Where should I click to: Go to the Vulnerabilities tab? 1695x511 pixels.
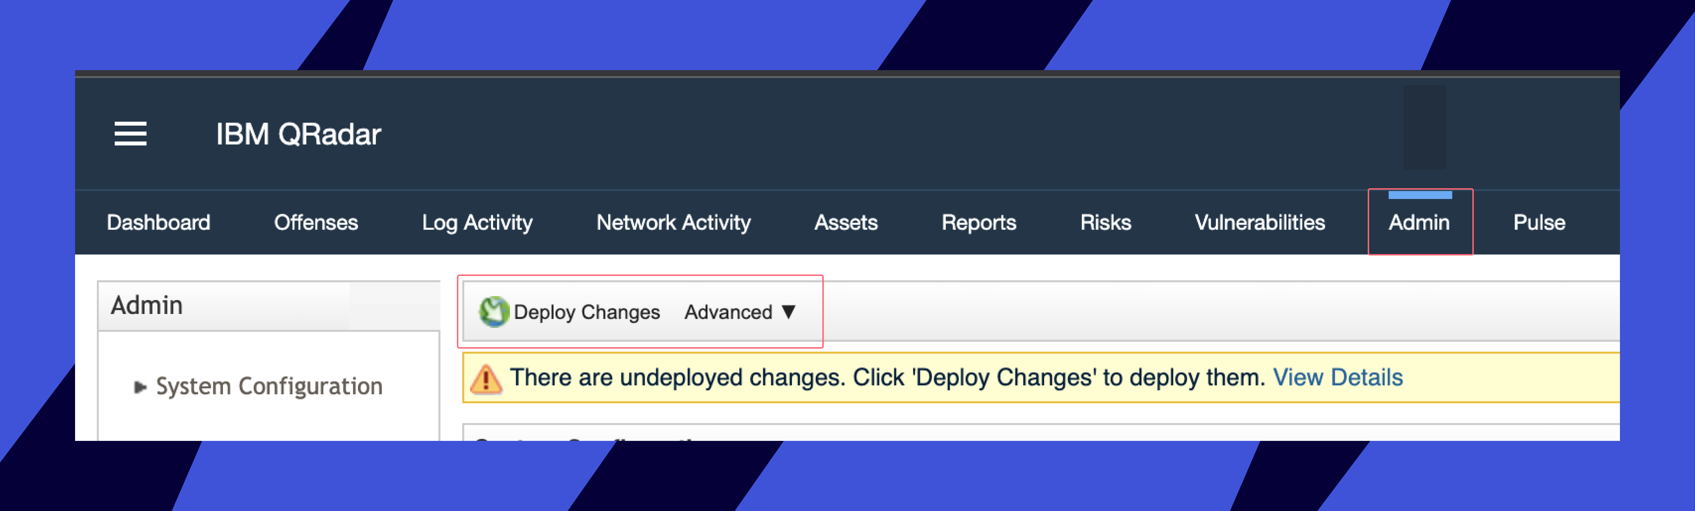pyautogui.click(x=1259, y=223)
